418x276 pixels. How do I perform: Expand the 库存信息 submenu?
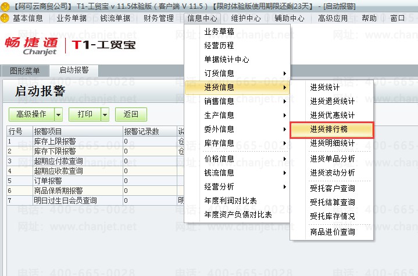click(237, 143)
